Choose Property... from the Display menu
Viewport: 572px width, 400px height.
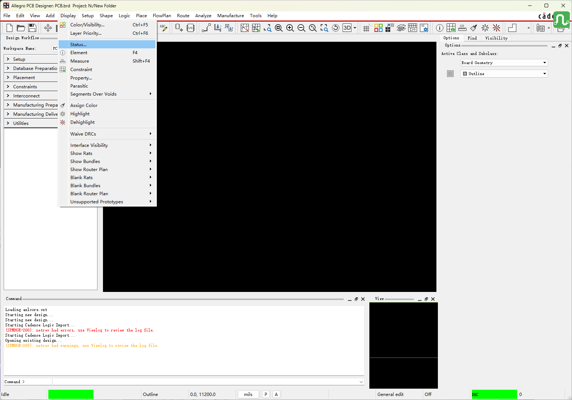point(107,78)
